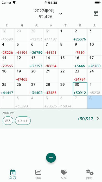Tap the 2:00 PM entry time
The height and width of the screenshot is (182, 102).
(8, 113)
